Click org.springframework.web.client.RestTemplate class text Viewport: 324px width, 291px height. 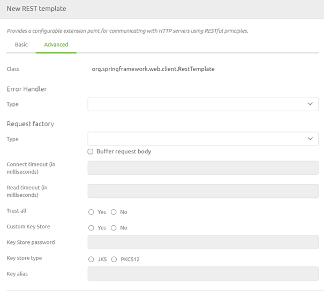pos(153,69)
